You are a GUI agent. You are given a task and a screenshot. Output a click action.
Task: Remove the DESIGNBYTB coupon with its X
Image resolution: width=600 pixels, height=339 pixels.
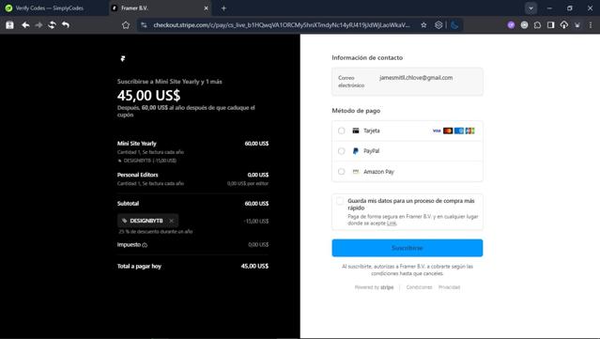click(x=172, y=221)
